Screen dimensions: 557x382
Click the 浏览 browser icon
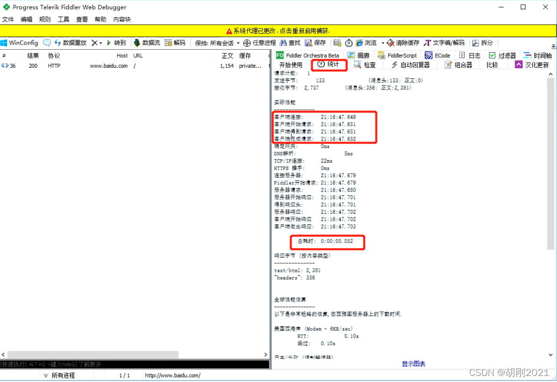coord(359,43)
